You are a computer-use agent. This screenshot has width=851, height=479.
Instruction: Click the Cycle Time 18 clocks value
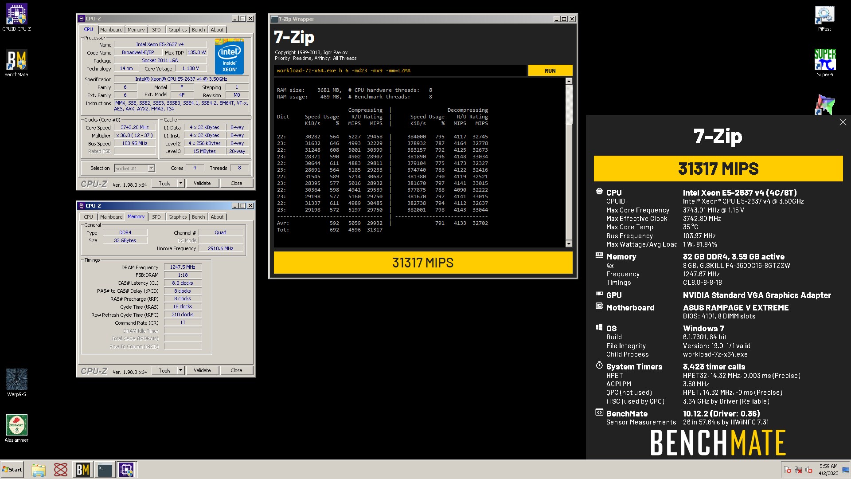click(x=183, y=306)
